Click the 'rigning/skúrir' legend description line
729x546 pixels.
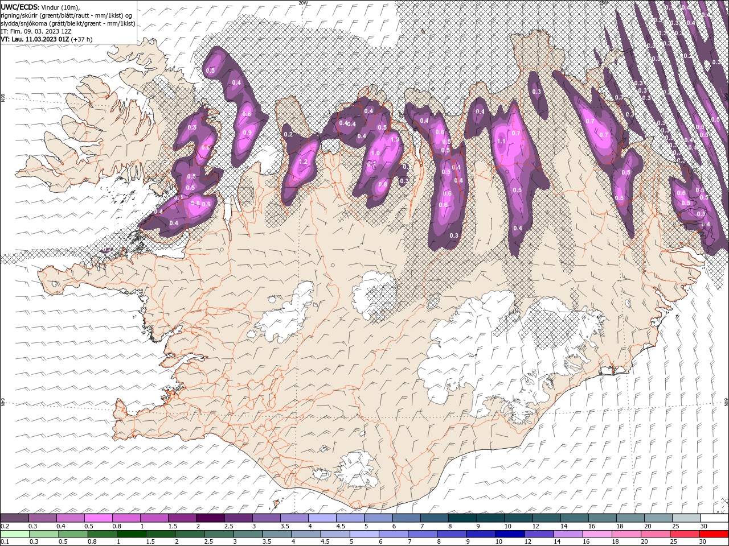click(67, 15)
